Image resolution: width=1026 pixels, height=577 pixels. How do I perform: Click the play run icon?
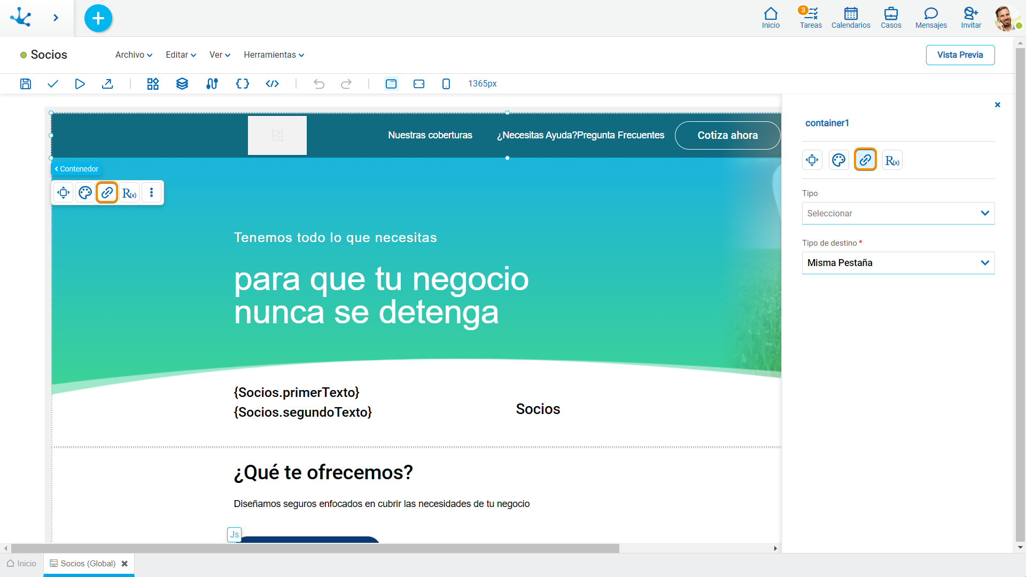(80, 84)
